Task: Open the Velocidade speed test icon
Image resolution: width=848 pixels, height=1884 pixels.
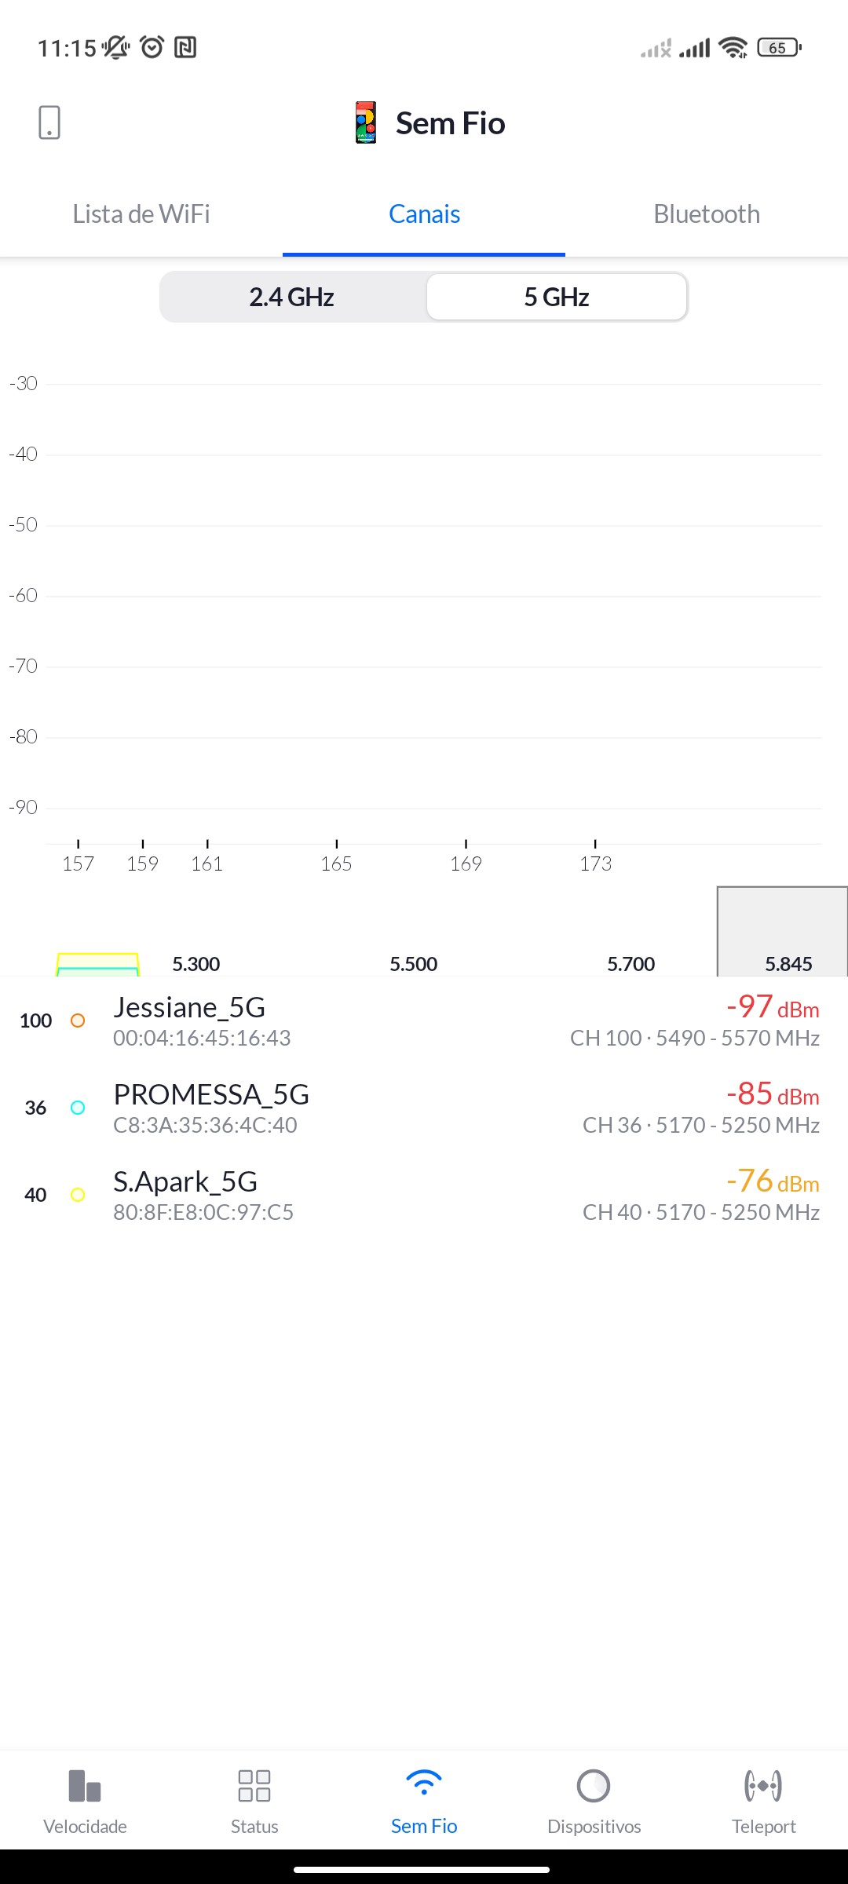Action: (85, 1786)
